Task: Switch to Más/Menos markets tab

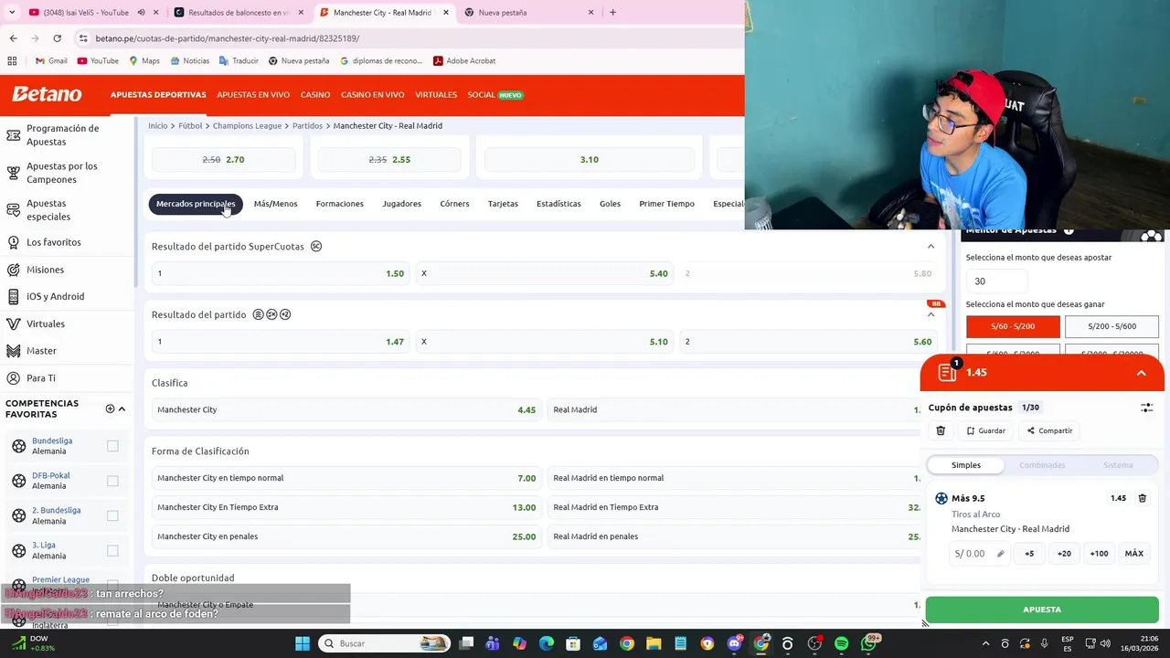Action: point(275,204)
